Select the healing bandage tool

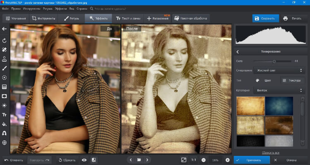click(5, 50)
